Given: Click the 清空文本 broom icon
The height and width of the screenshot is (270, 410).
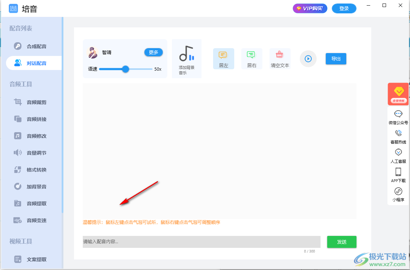Looking at the screenshot, I should pyautogui.click(x=280, y=54).
